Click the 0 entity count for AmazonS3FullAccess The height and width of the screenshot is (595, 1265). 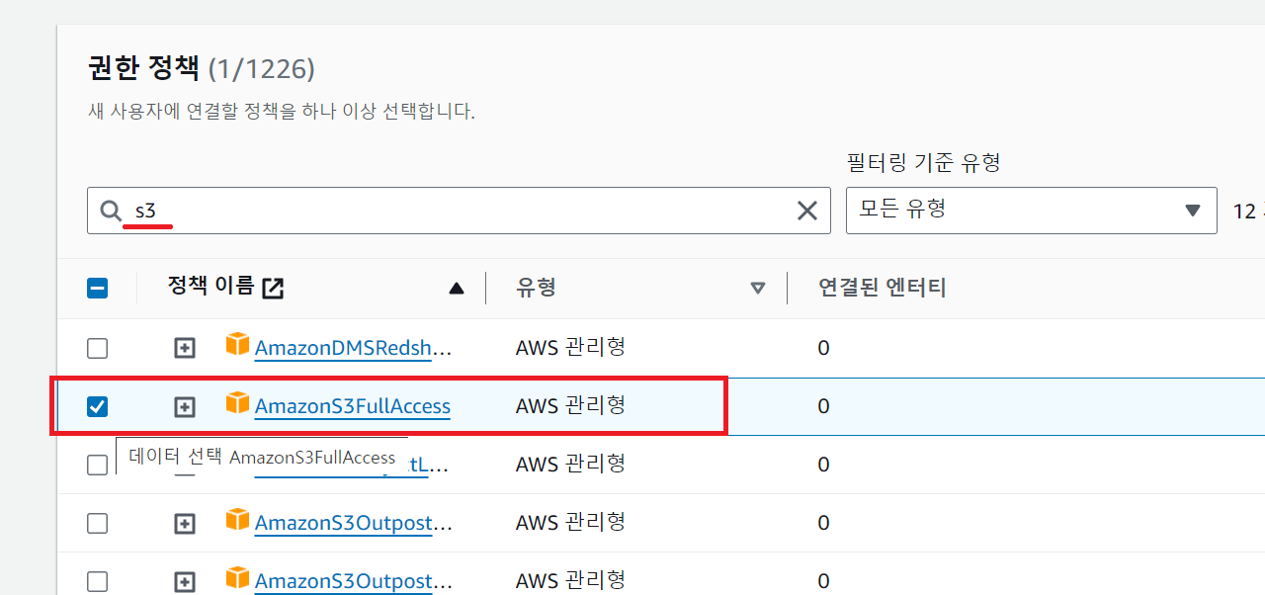tap(823, 406)
